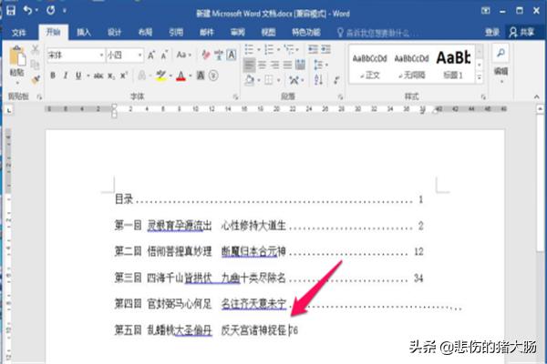Switch to the 设计 (Design) tab
Viewport: 547px width, 364px height.
coord(115,33)
